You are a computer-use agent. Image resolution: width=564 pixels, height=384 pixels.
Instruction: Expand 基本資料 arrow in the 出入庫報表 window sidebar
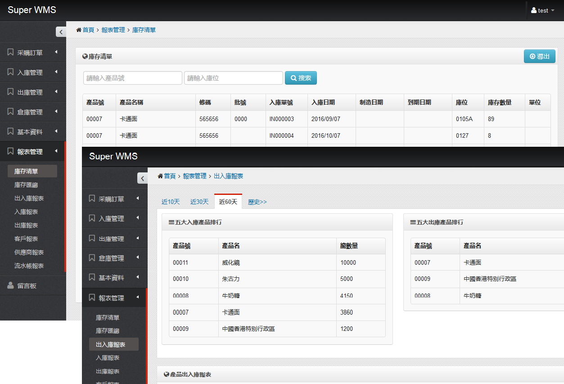point(138,278)
